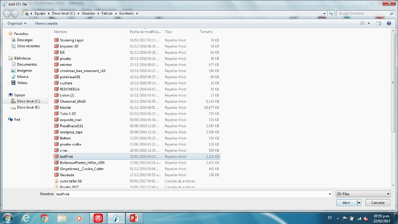Open the Organizar dropdown menu
Viewport: 398px width, 224px height.
17,23
